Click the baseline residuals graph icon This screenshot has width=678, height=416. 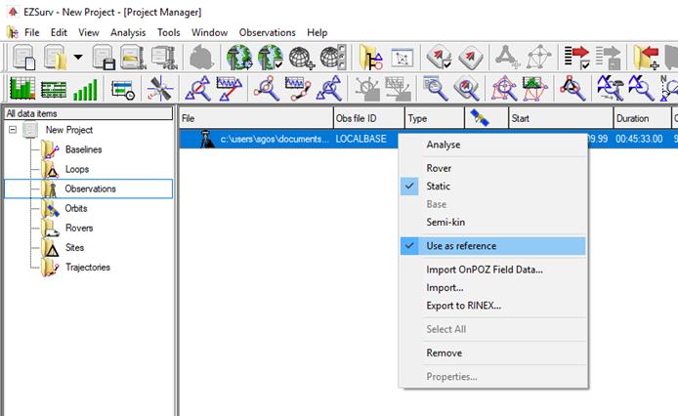click(x=229, y=89)
